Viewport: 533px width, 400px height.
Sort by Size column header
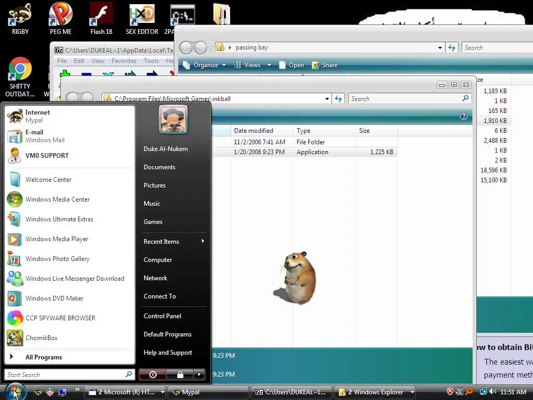(377, 131)
